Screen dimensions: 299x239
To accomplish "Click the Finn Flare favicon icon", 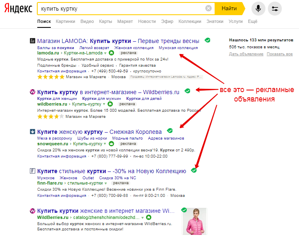I will 33,171.
